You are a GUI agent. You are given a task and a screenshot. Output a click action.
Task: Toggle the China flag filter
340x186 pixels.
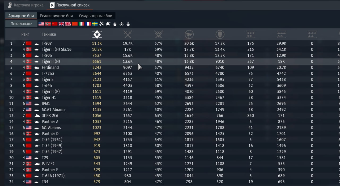pos(75,24)
